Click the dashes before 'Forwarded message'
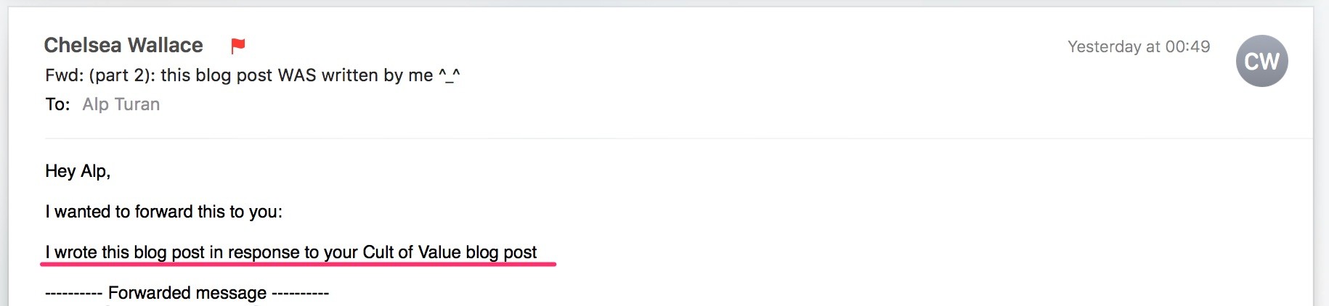This screenshot has width=1329, height=306. point(74,293)
